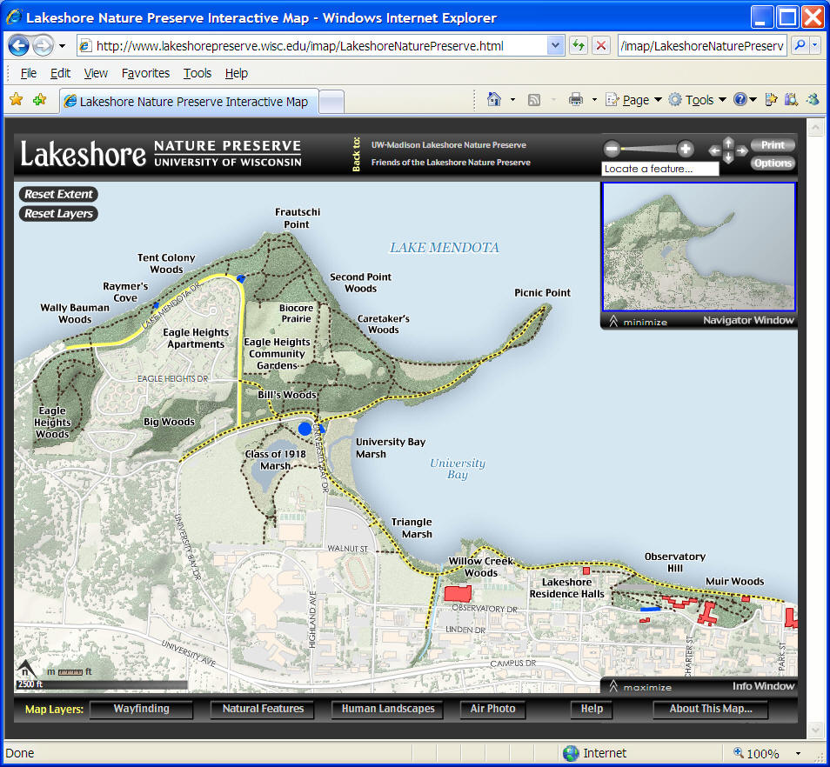Viewport: 830px width, 767px height.
Task: Open the search options dropdown arrow
Action: coord(816,45)
